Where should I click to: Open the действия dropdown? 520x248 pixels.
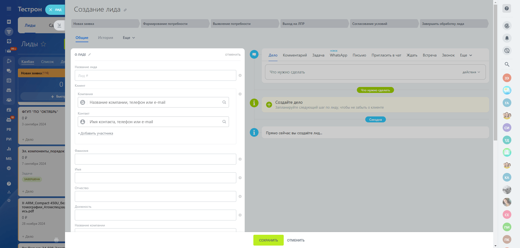(x=471, y=72)
